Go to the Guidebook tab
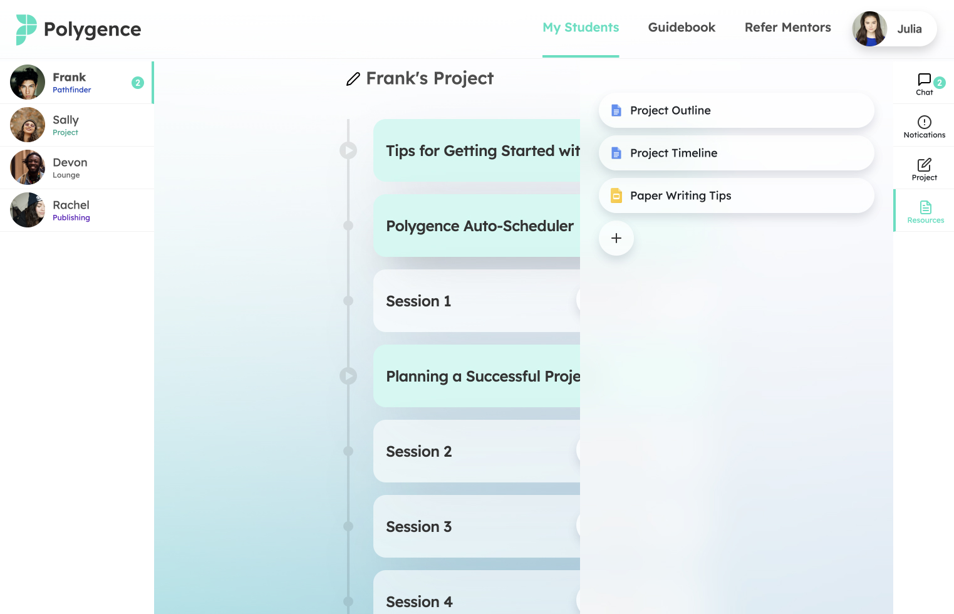 [682, 28]
